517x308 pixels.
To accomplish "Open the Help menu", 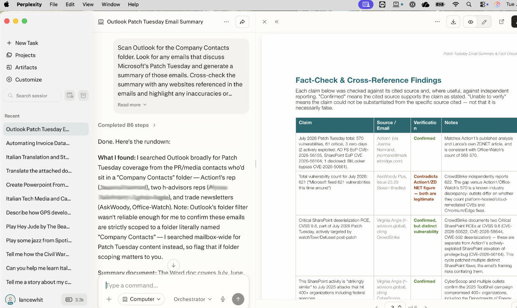I will pos(133,4).
